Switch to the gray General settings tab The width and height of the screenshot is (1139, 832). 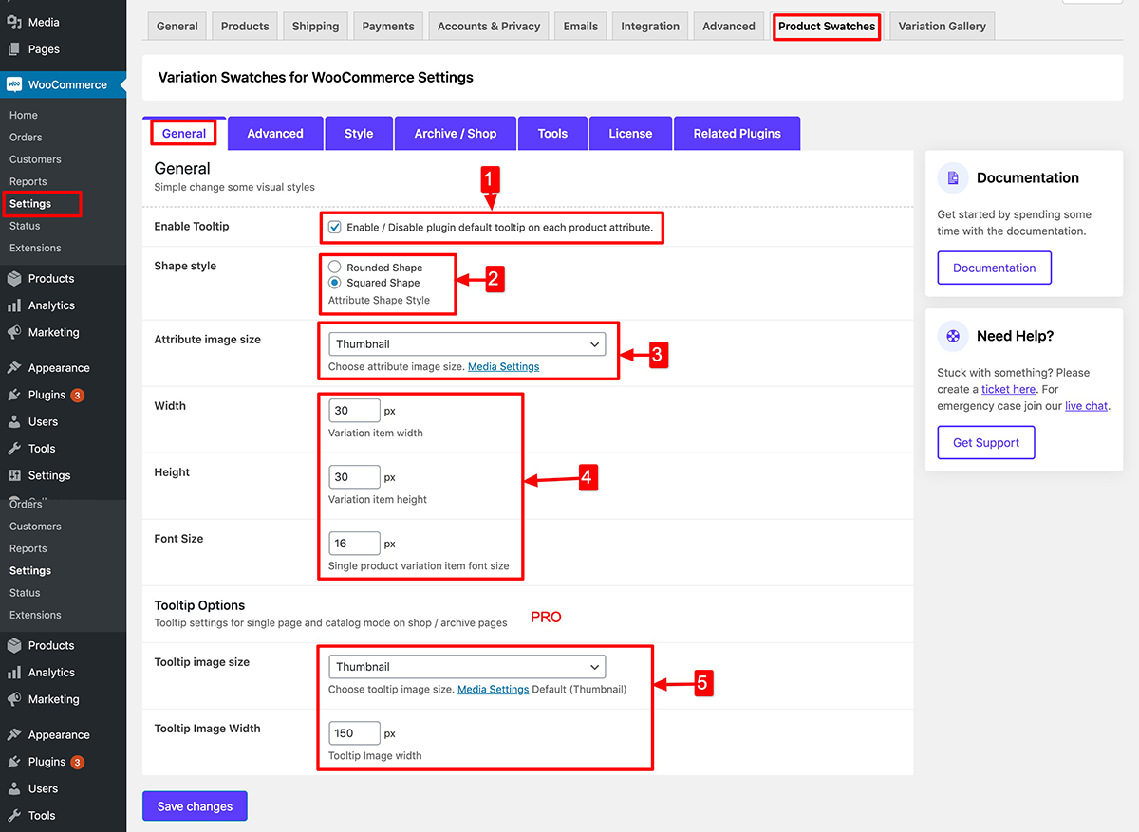(x=177, y=27)
